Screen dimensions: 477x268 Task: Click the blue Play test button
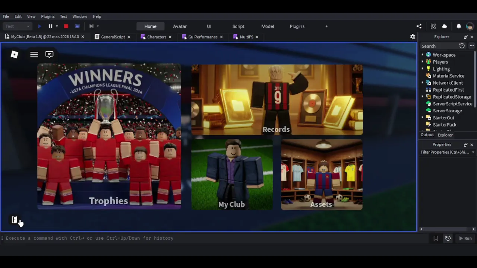pos(40,26)
